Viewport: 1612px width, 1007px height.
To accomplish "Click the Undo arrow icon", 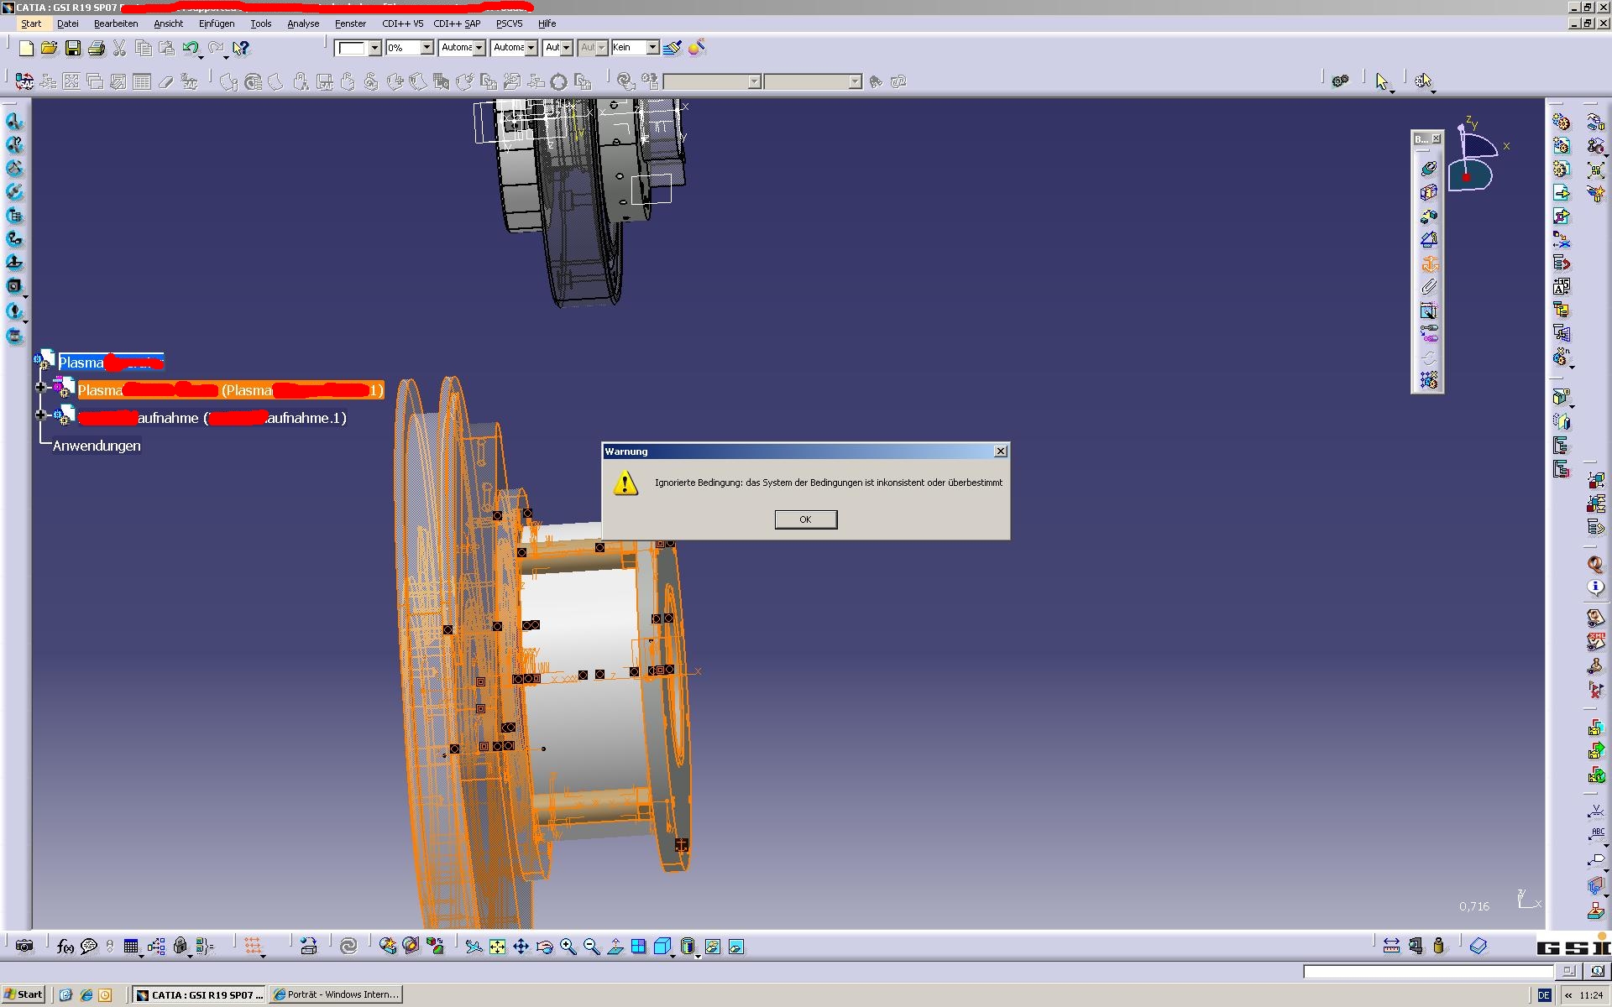I will (191, 48).
